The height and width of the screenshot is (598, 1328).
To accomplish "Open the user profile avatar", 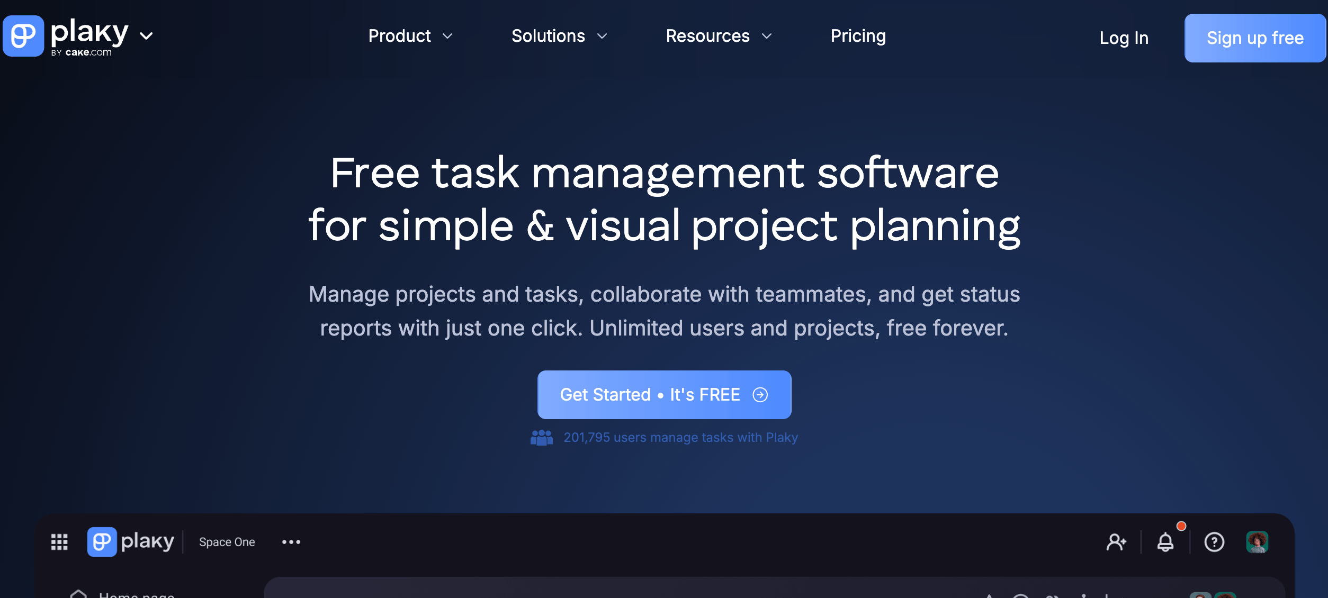I will click(1257, 542).
